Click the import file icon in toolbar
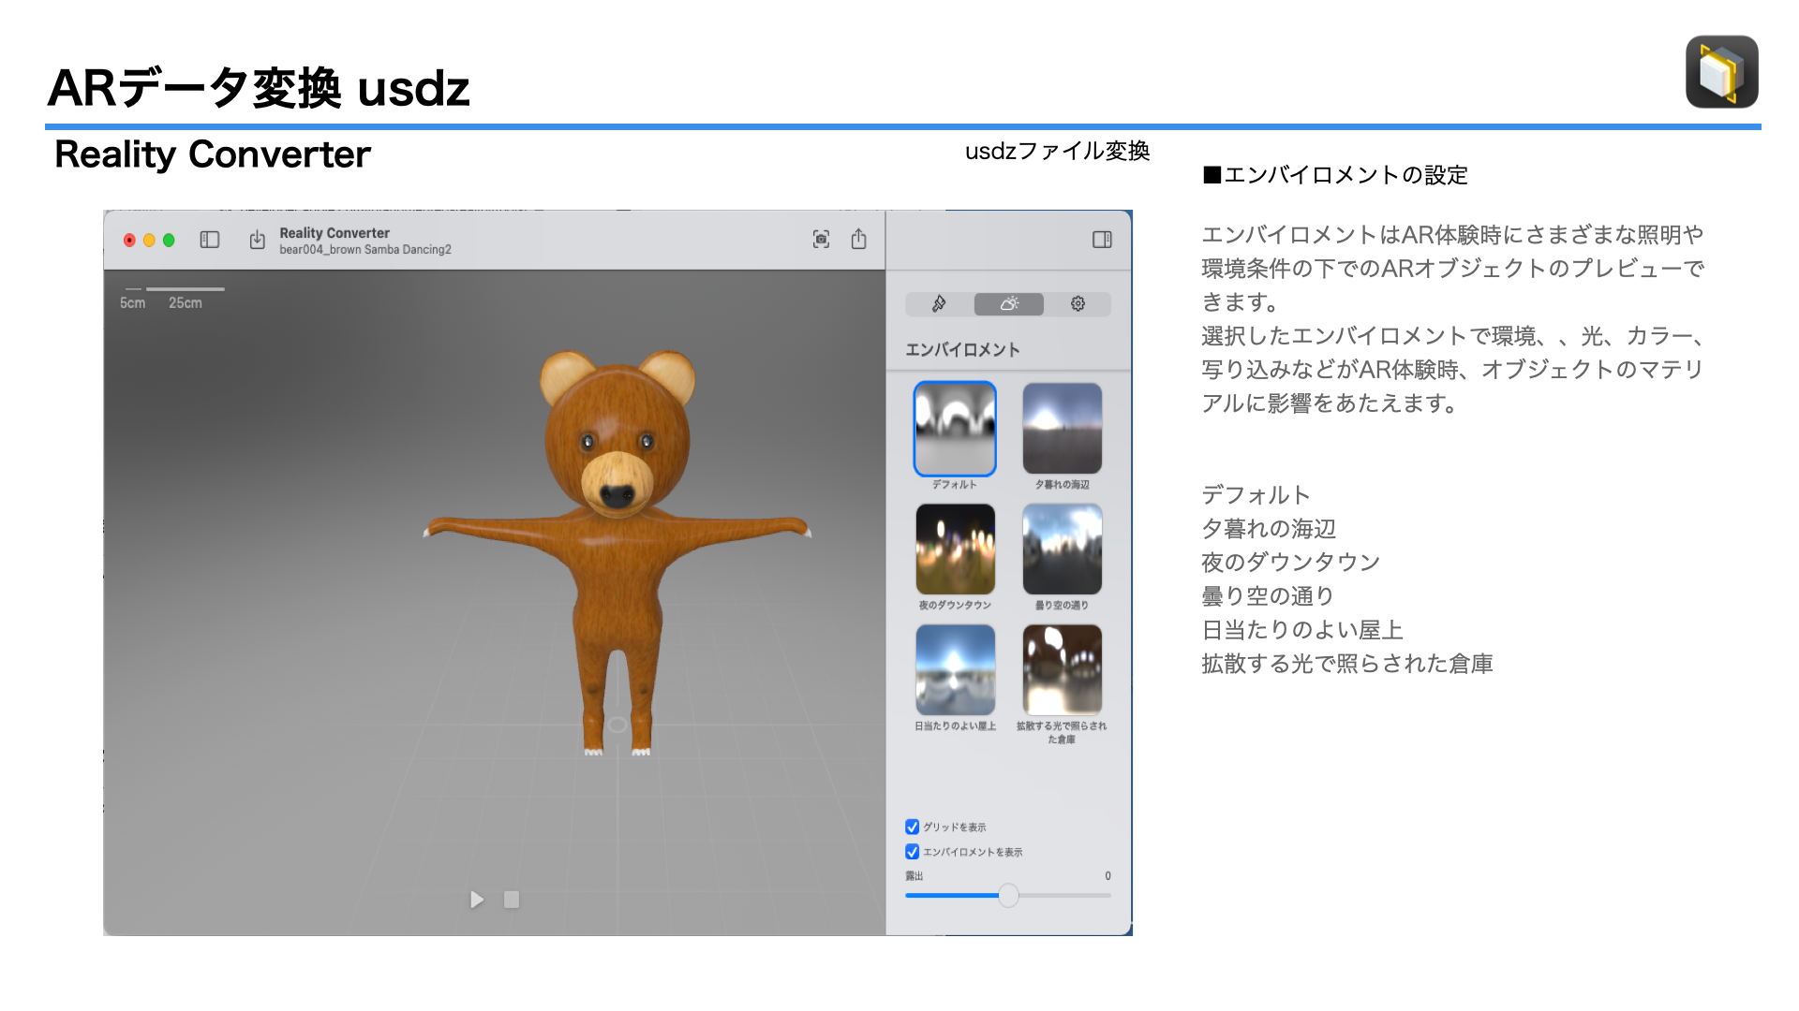This screenshot has width=1799, height=1011. (257, 241)
